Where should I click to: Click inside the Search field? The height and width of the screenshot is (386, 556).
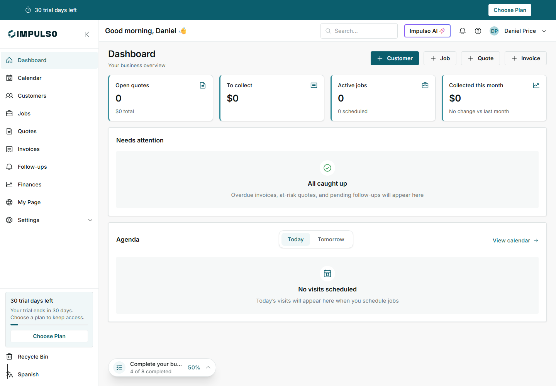359,31
